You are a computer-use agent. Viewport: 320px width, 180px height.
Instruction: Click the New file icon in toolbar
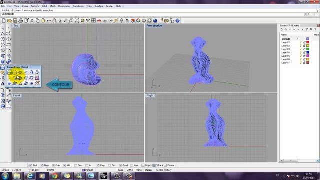point(4,21)
